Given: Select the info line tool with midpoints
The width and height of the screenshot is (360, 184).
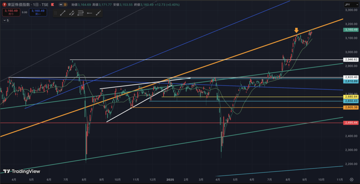Looking at the screenshot, I should 72,13.
